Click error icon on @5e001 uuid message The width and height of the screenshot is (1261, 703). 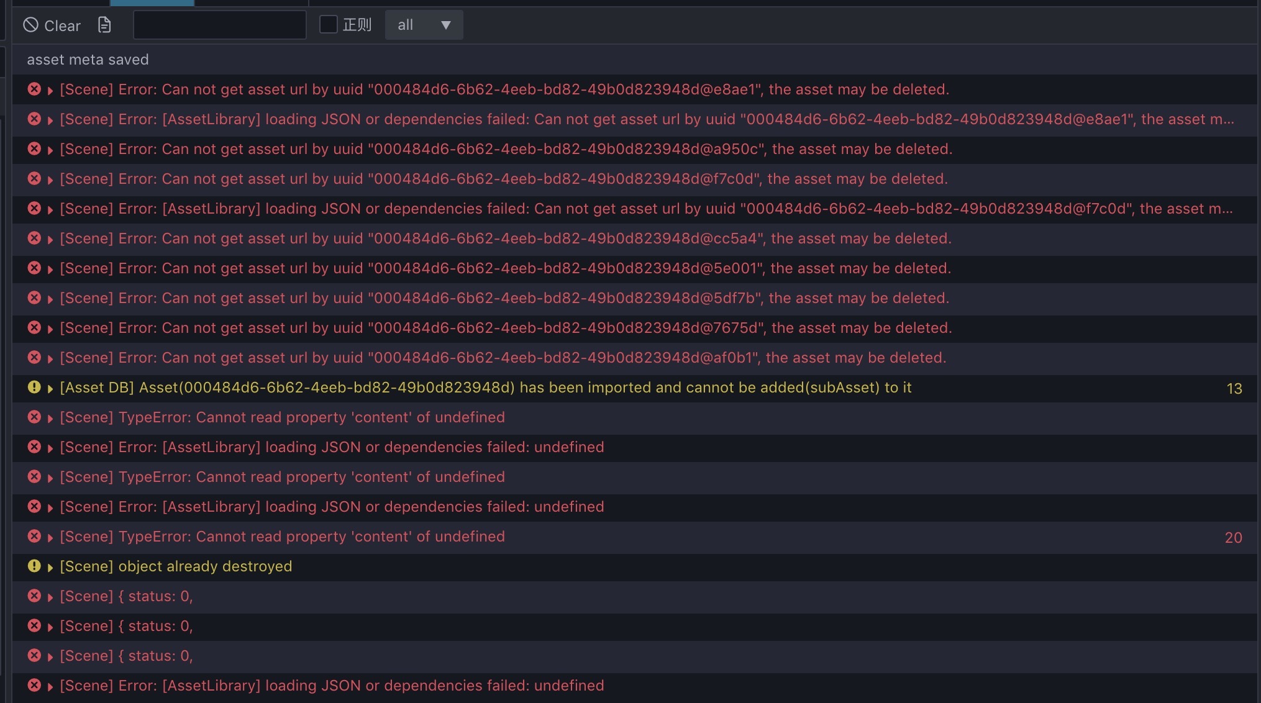pos(34,268)
